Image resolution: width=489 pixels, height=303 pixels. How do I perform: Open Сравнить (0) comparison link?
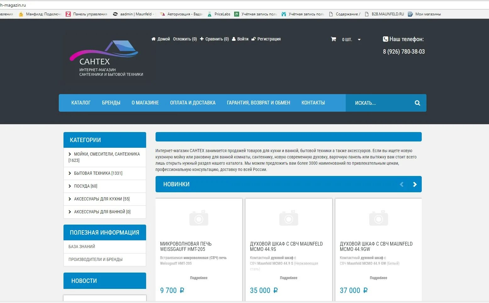[217, 39]
